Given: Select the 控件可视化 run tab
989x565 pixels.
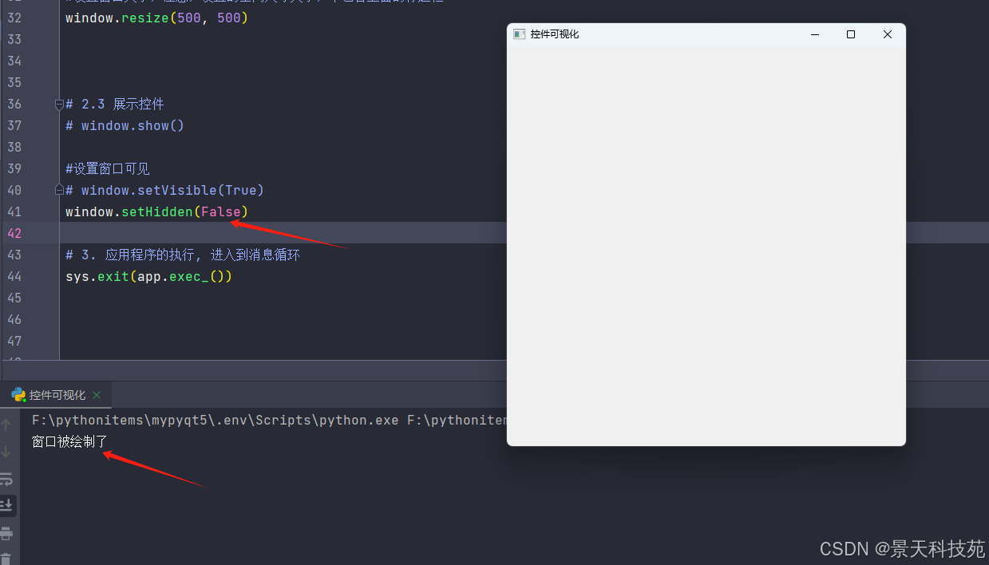Looking at the screenshot, I should click(57, 395).
